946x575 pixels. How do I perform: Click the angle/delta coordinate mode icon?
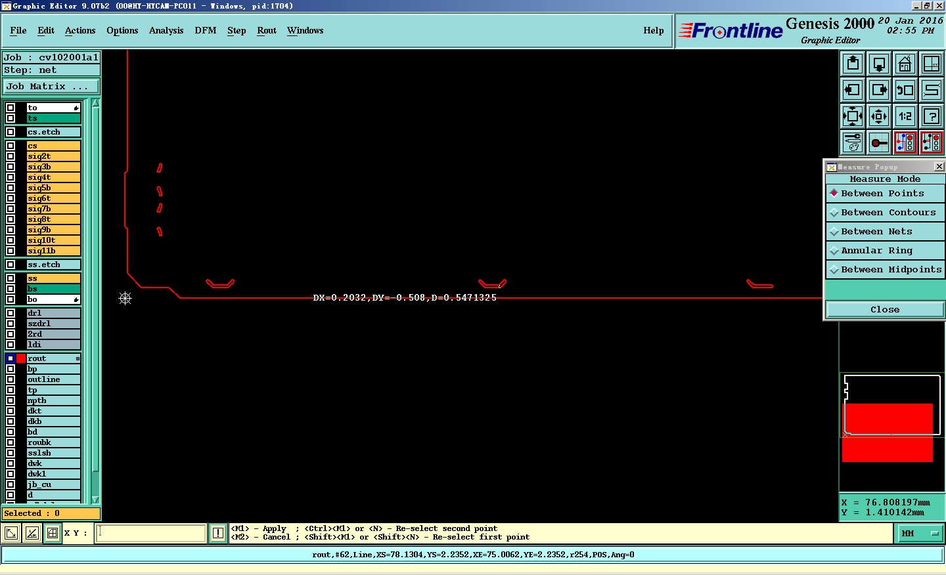click(32, 533)
